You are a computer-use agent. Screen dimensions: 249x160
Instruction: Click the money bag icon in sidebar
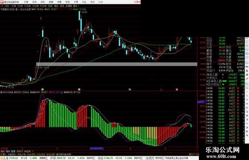point(247,71)
